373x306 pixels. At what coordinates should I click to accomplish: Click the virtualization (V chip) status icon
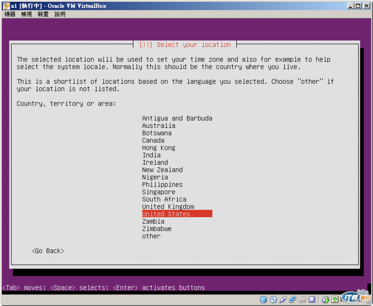[312, 299]
